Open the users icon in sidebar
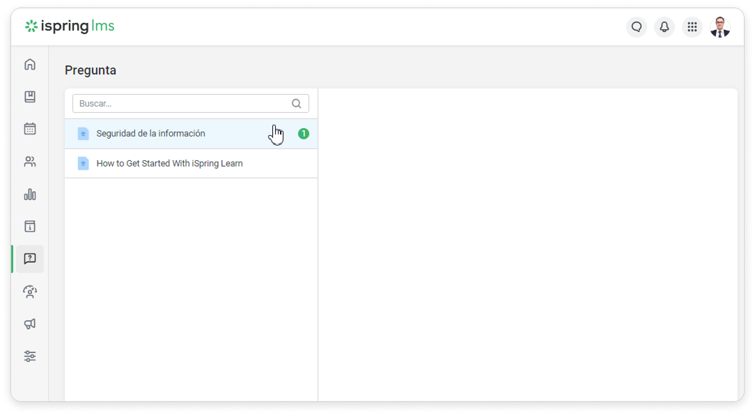Viewport: 755px width, 415px height. 30,162
